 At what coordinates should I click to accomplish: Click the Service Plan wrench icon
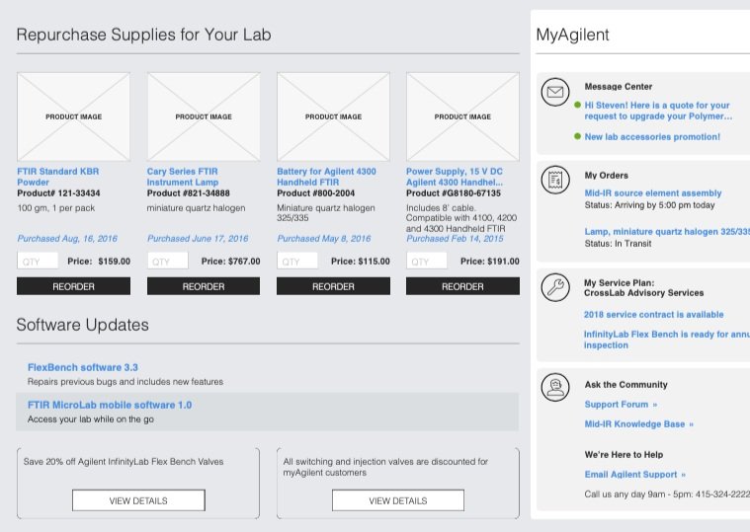tap(555, 287)
